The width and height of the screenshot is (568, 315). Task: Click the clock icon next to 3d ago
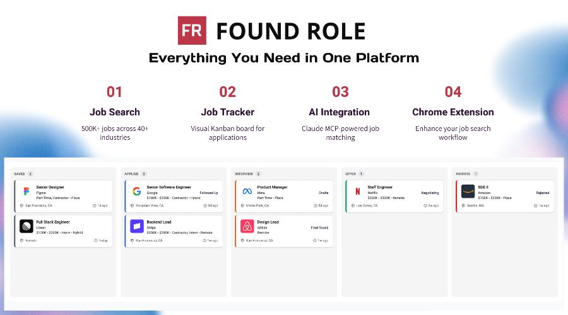[205, 205]
